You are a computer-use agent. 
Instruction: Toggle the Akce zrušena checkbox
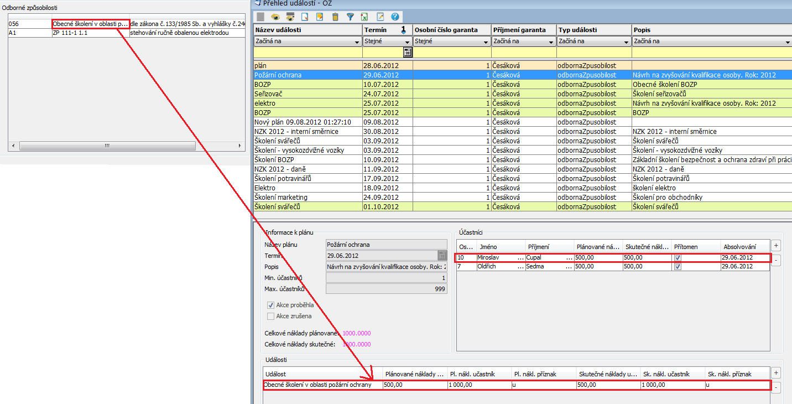tap(270, 316)
